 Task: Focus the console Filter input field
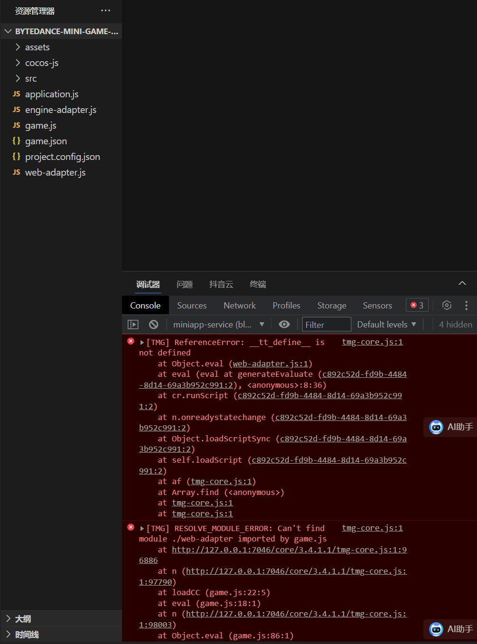(x=327, y=324)
